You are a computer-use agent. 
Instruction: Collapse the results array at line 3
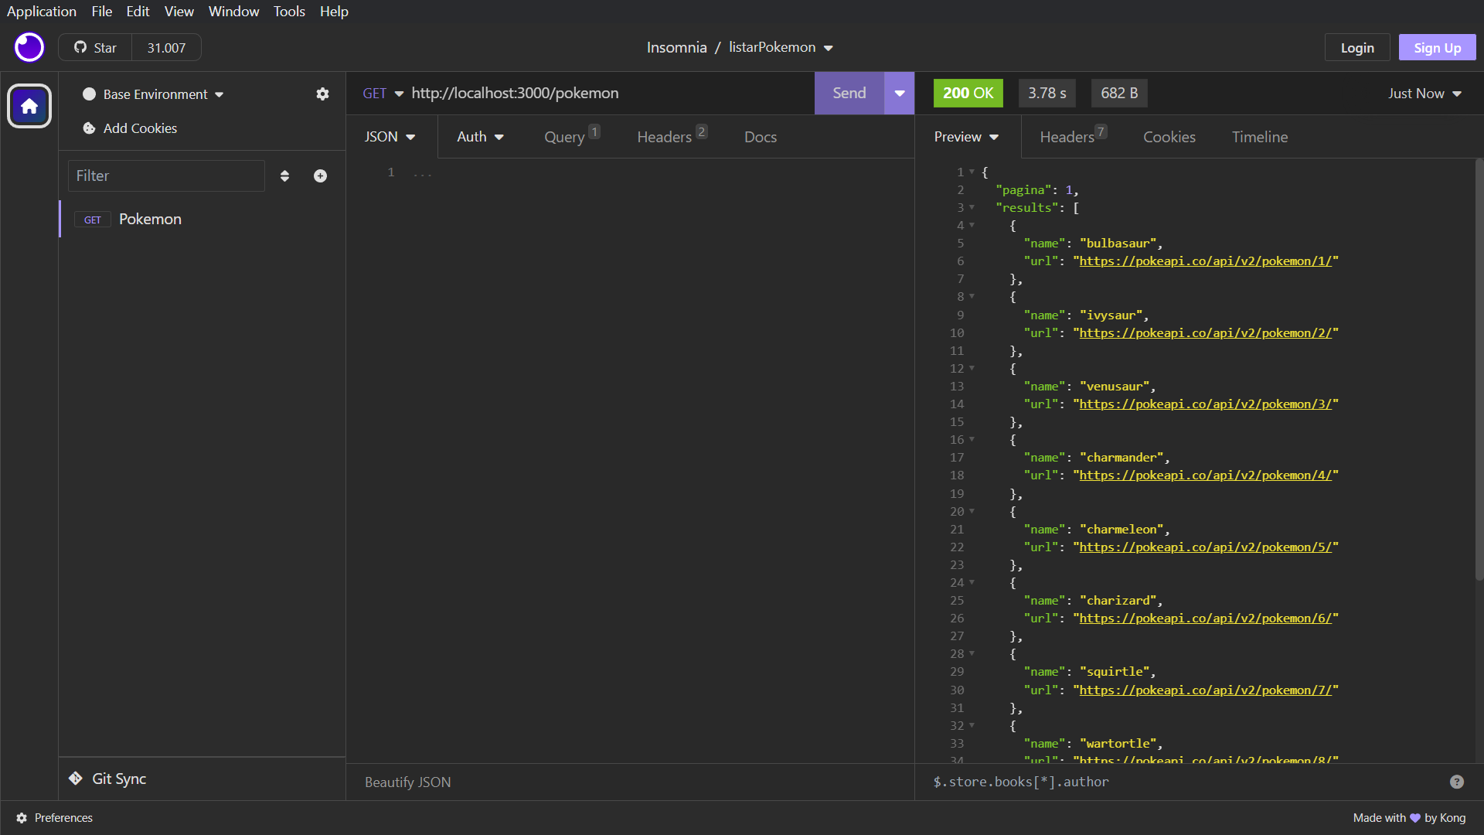coord(972,207)
